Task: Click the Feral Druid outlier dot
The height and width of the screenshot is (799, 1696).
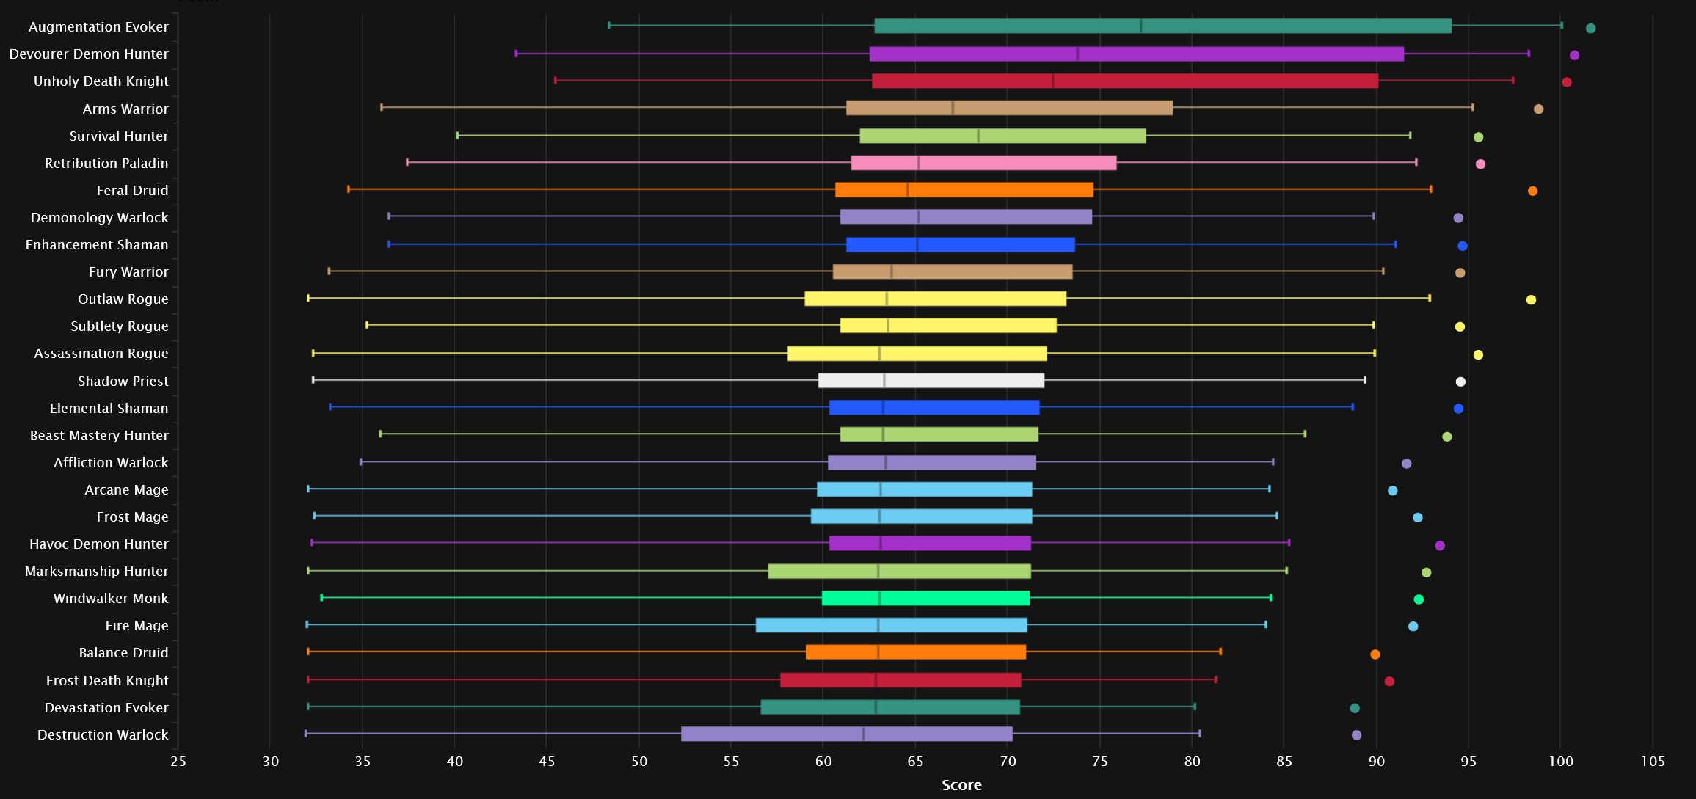Action: click(1532, 191)
